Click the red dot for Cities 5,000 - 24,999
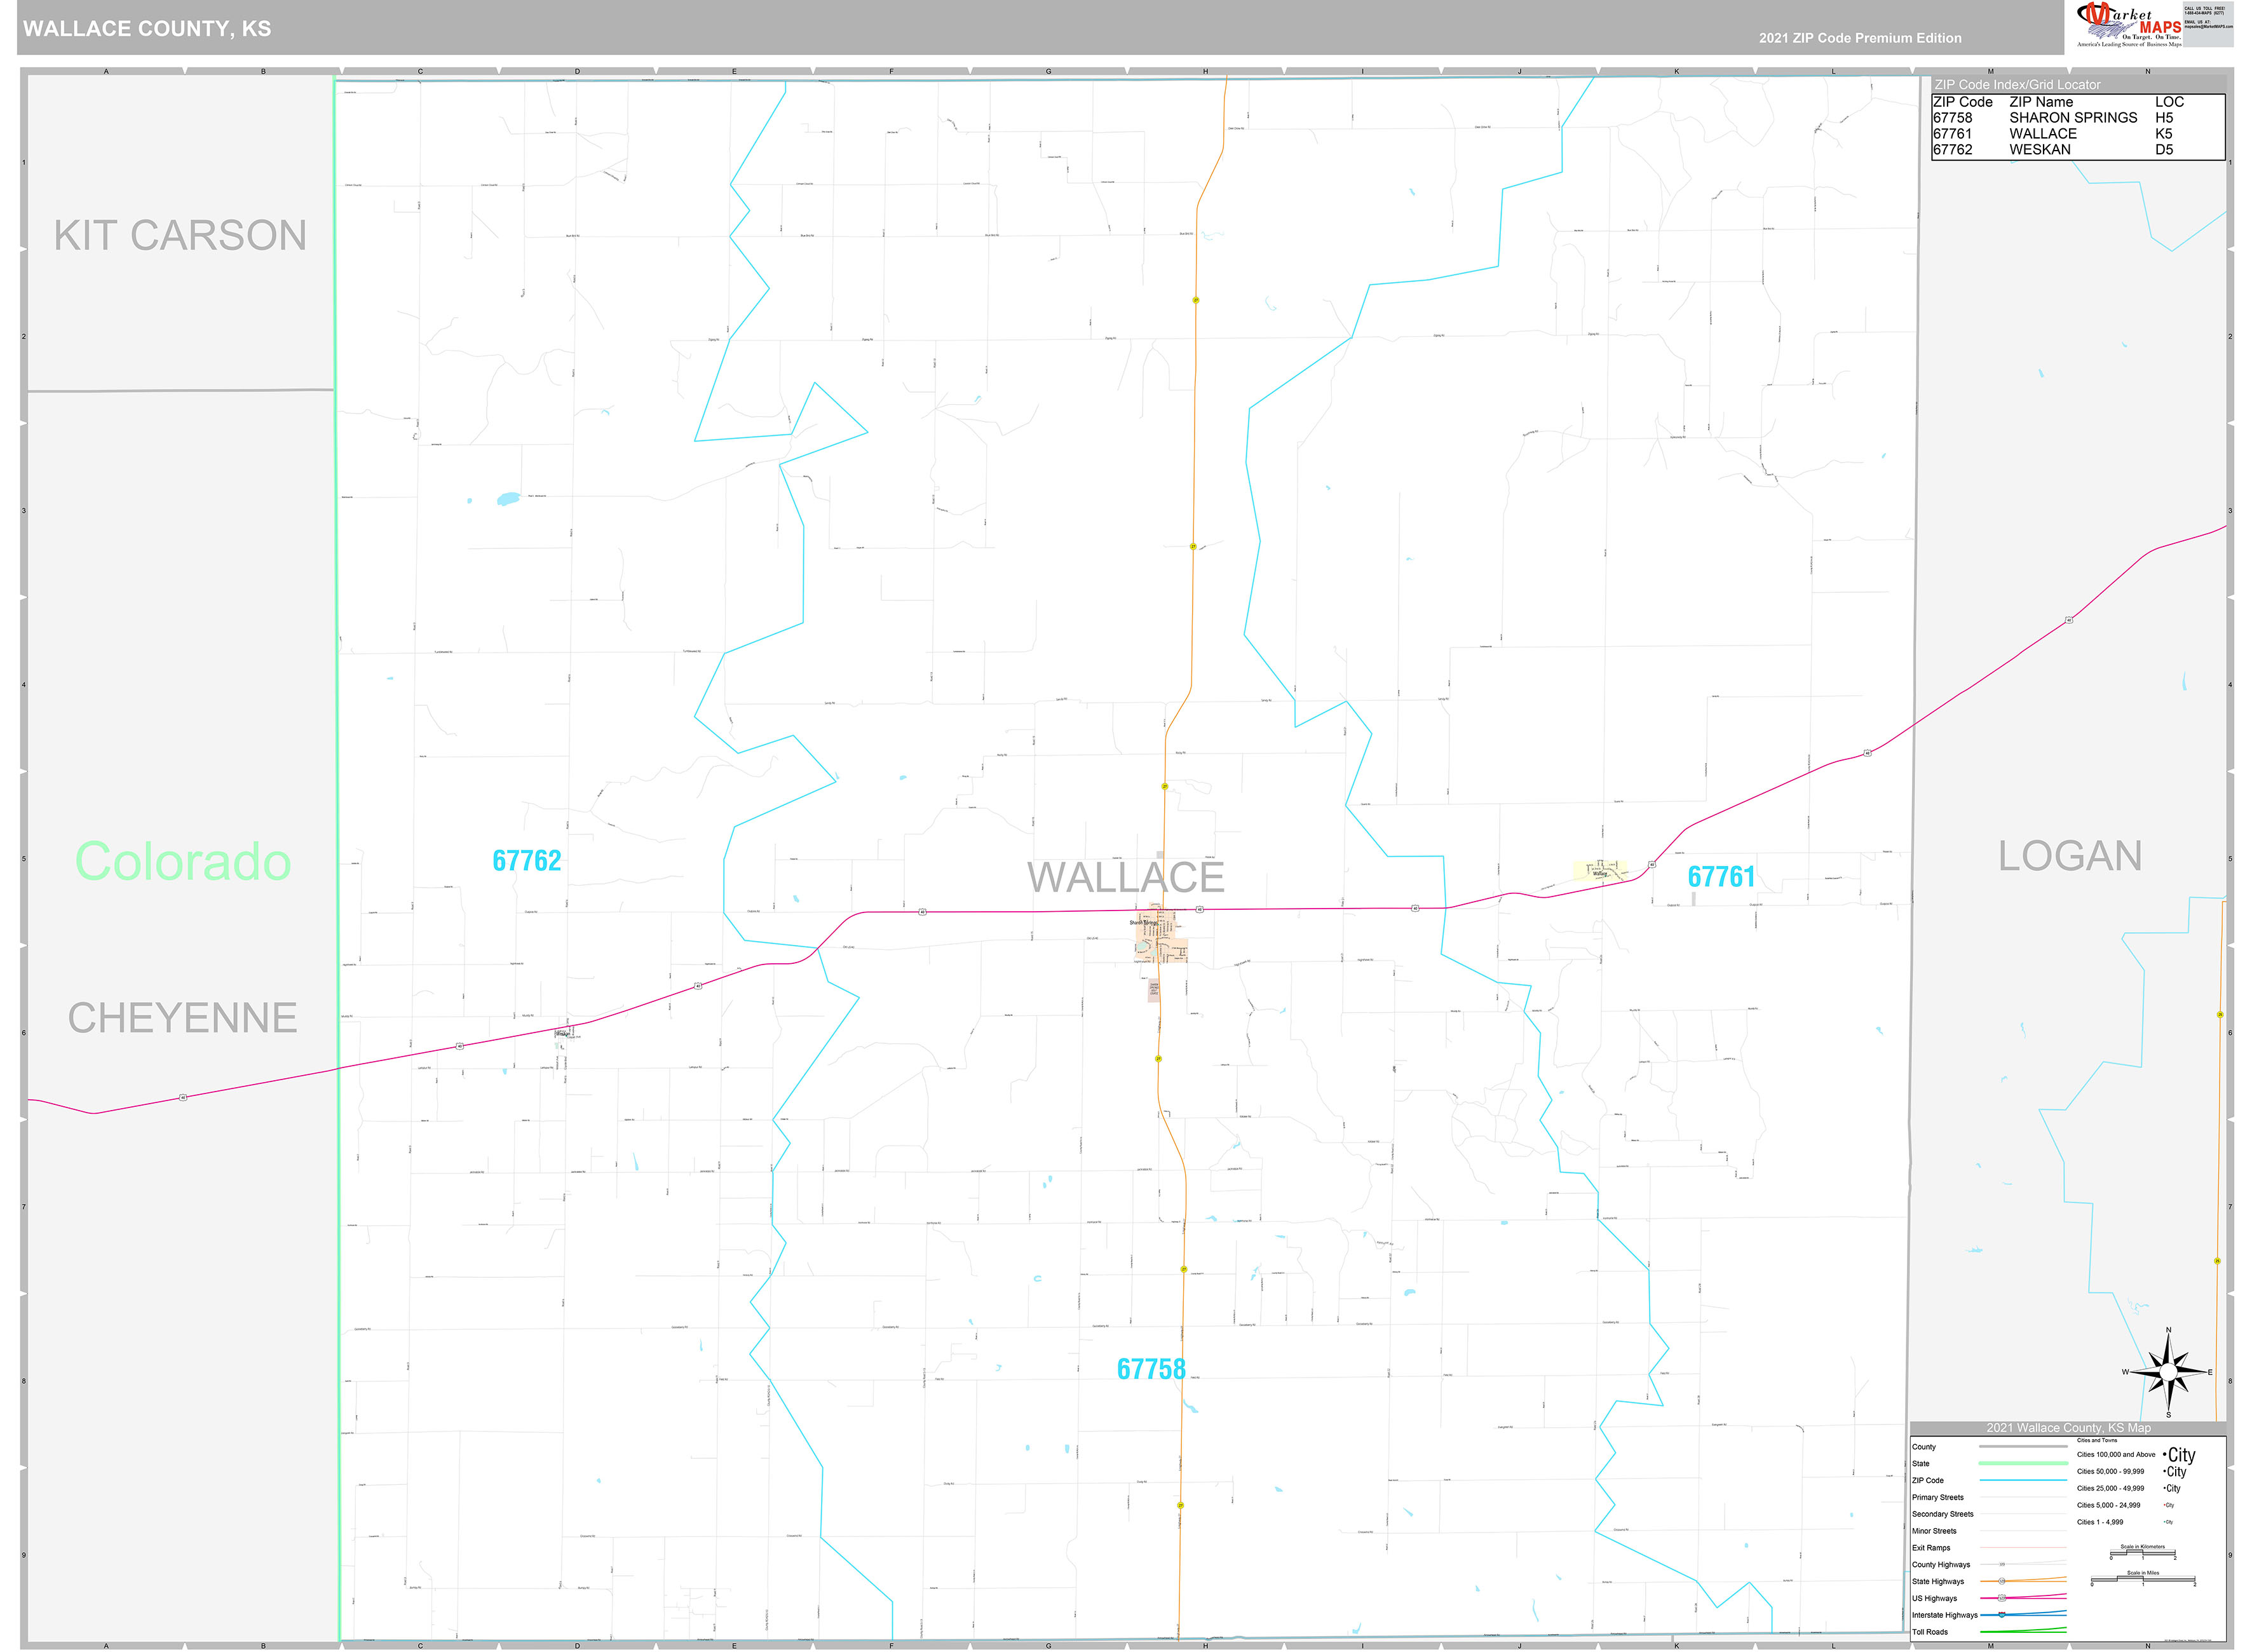The height and width of the screenshot is (1652, 2245). (x=2164, y=1505)
